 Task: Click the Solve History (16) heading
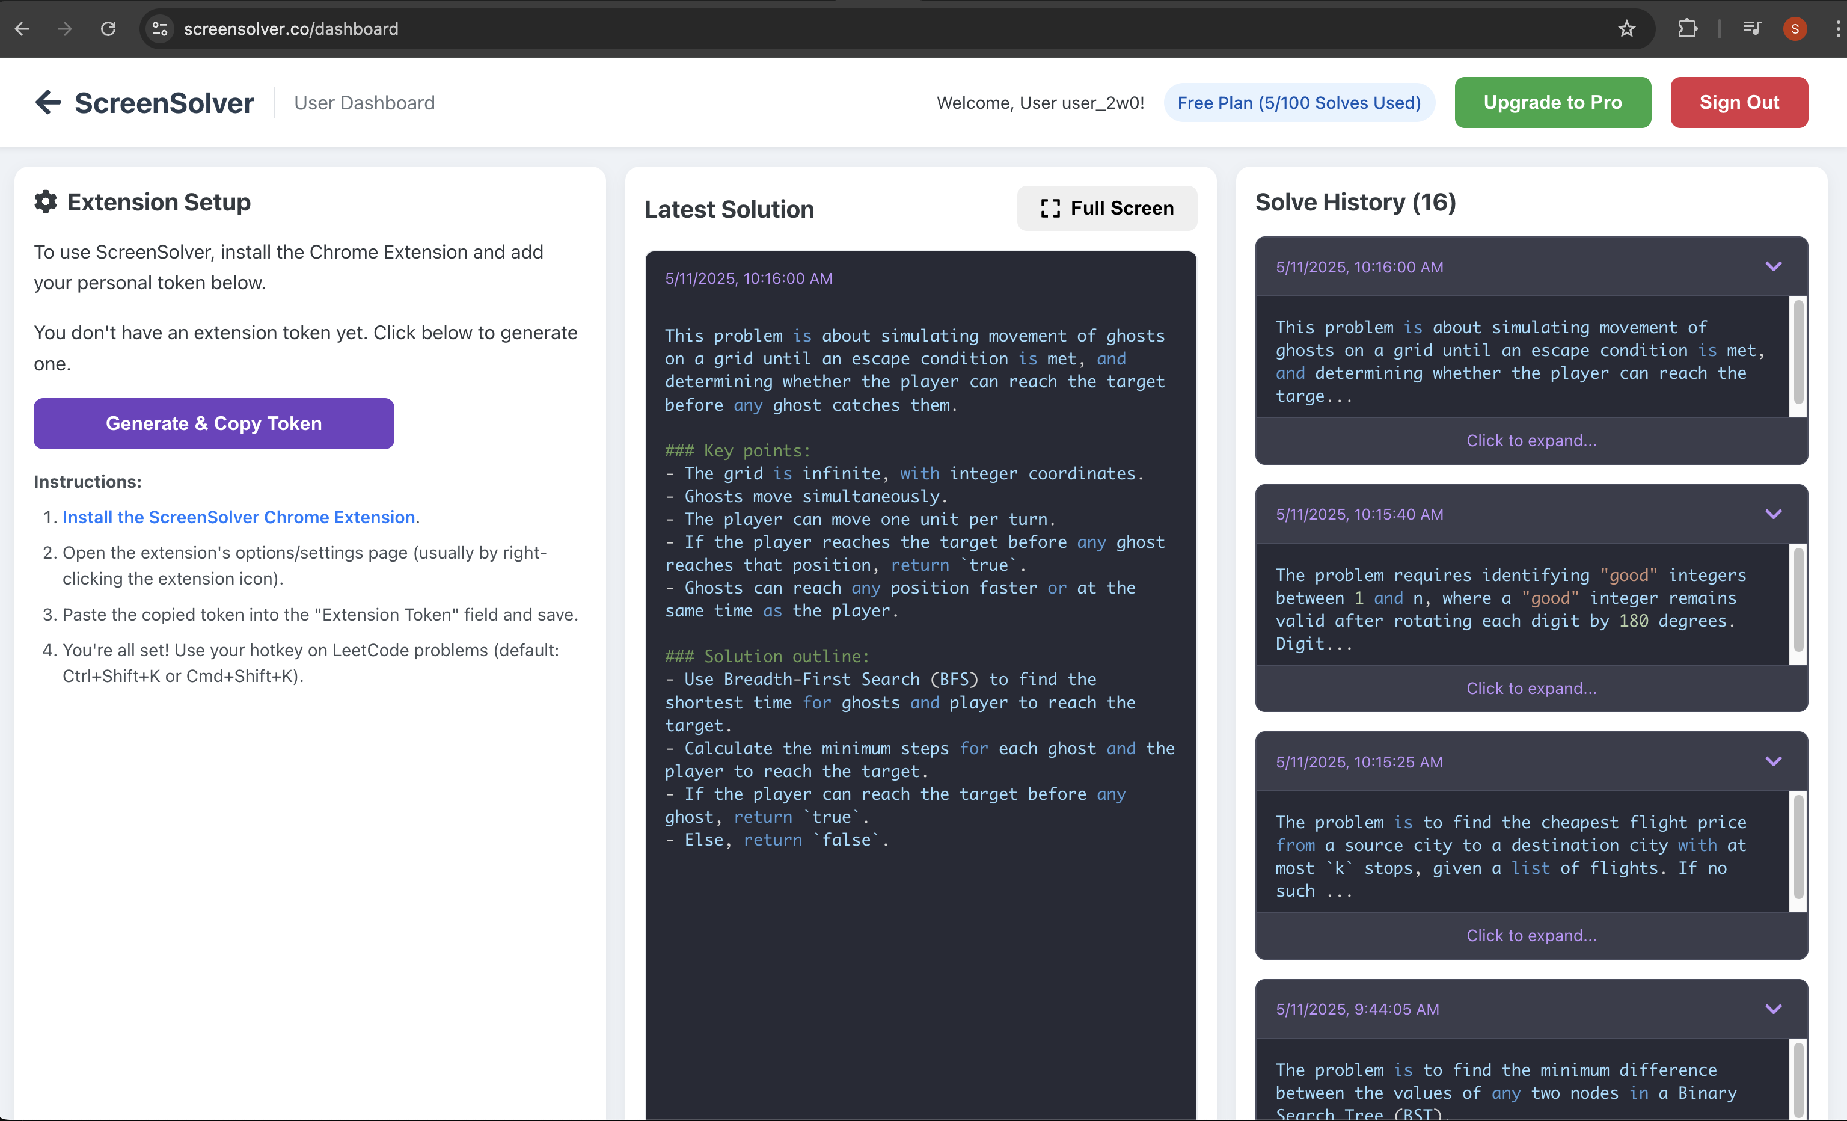pos(1355,201)
